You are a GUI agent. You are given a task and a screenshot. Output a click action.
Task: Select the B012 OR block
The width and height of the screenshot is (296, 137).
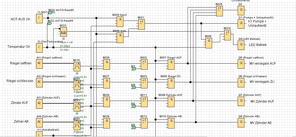pos(144,123)
